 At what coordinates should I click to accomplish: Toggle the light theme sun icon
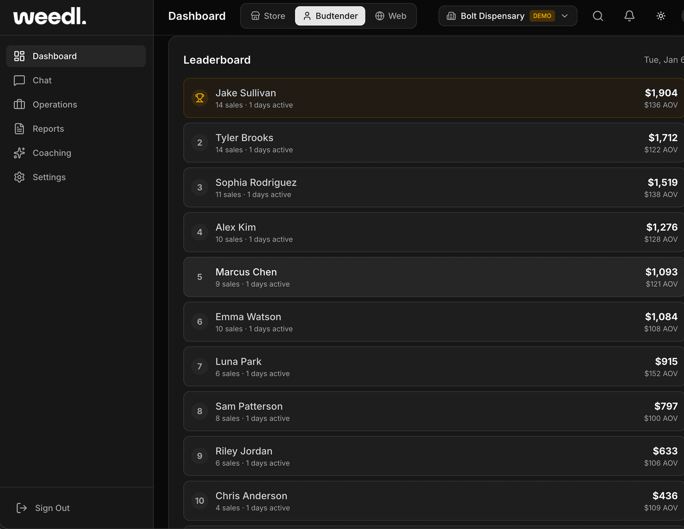coord(661,16)
